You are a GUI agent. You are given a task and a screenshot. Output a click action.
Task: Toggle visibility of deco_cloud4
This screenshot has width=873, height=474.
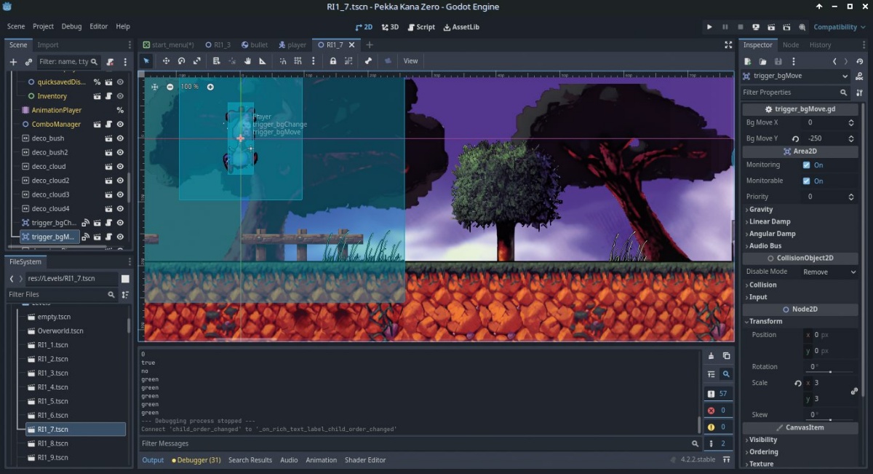[x=120, y=209]
